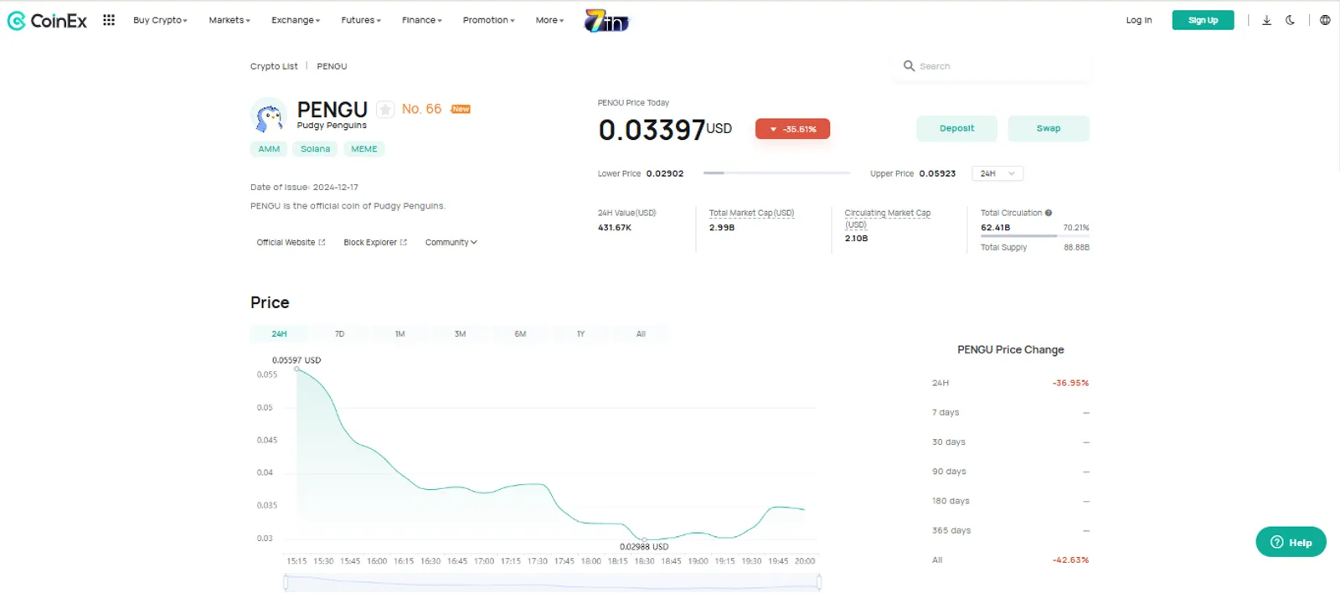
Task: Select the 1M chart tab
Action: [x=399, y=333]
